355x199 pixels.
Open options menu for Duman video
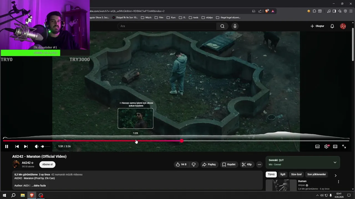click(x=338, y=182)
